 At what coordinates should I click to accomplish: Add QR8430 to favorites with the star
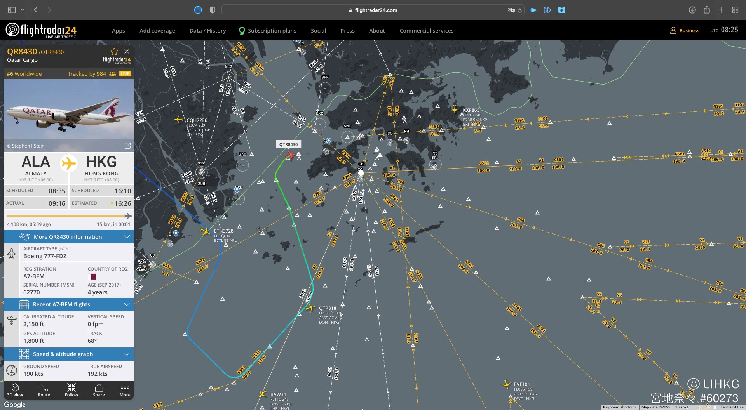coord(114,52)
